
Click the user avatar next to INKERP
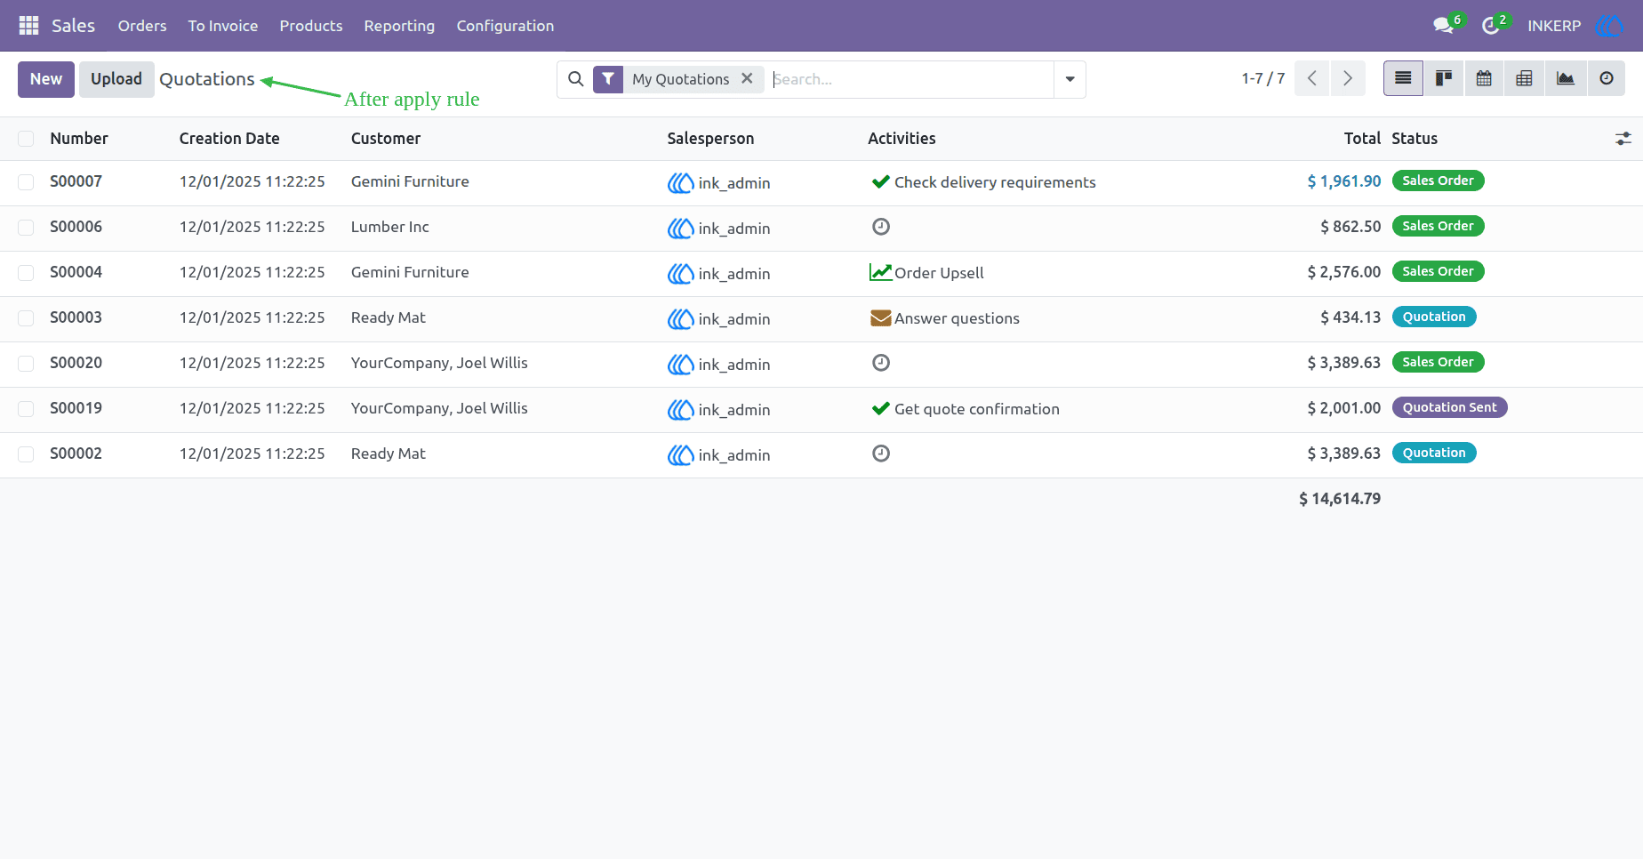point(1609,26)
